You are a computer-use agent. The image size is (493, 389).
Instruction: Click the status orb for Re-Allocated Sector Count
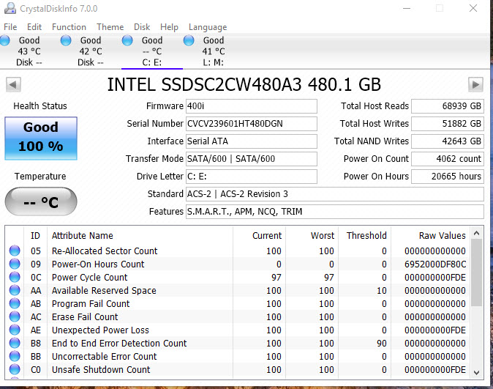click(x=15, y=251)
